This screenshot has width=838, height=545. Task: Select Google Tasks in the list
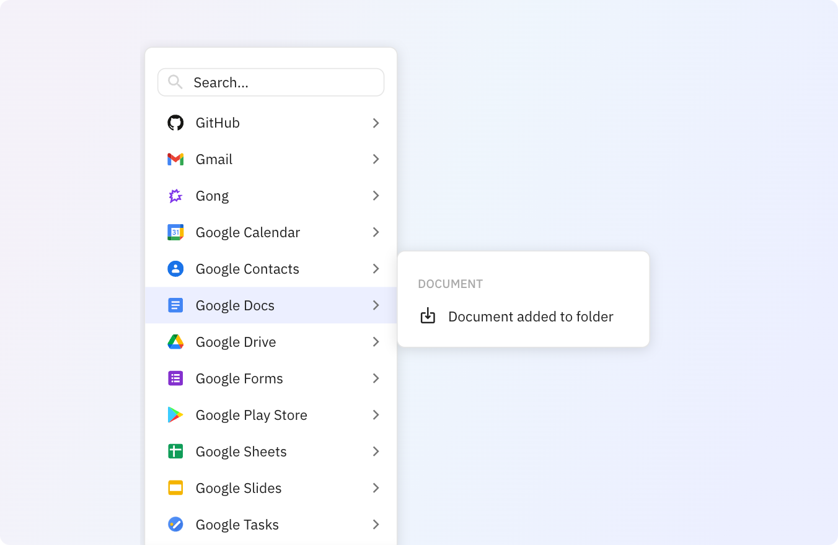click(x=271, y=525)
